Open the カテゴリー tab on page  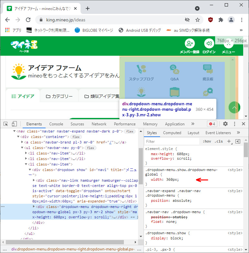[x=59, y=96]
